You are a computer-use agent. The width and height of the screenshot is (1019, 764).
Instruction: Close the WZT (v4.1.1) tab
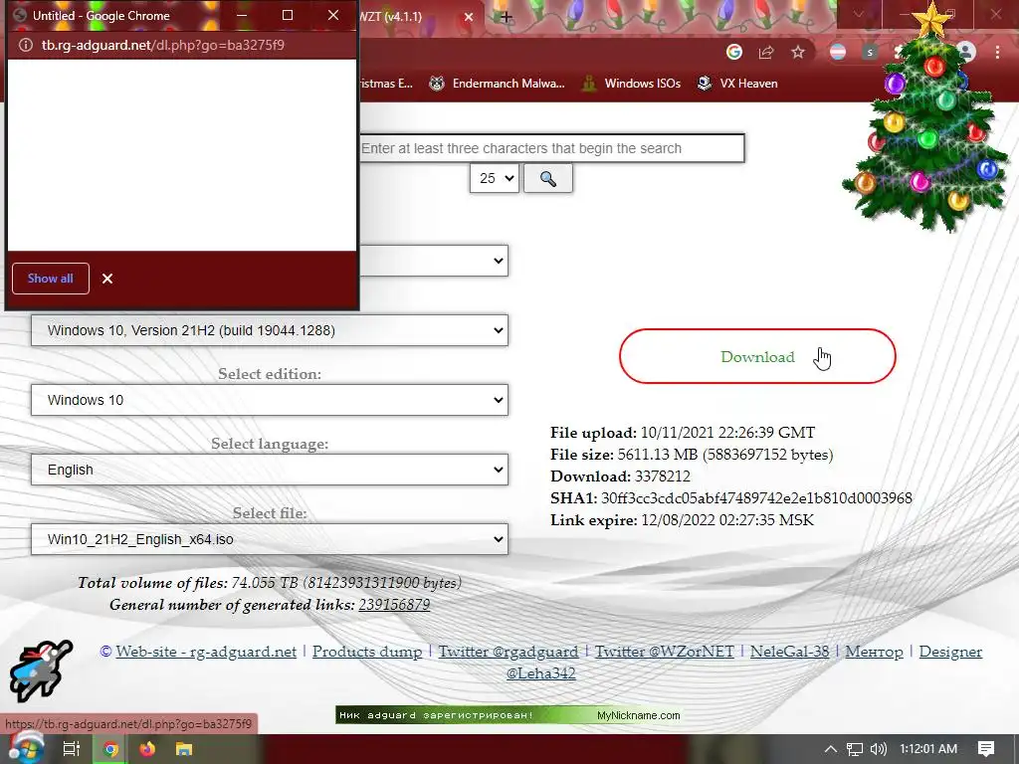click(469, 17)
